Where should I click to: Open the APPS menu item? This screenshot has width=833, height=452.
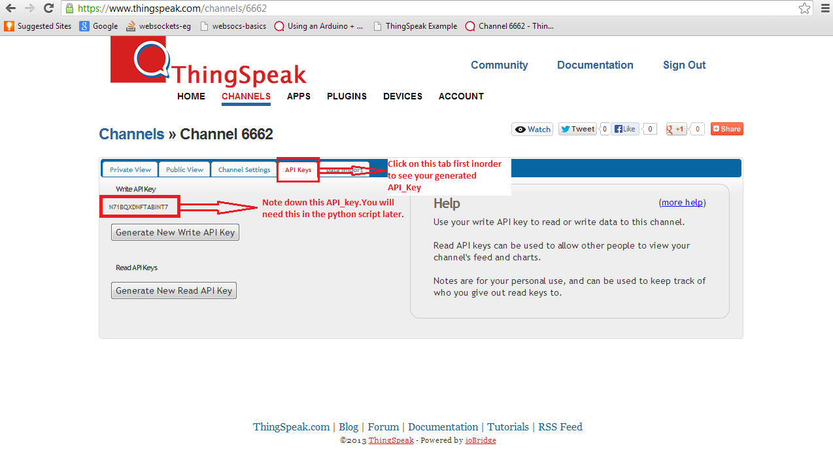point(298,96)
